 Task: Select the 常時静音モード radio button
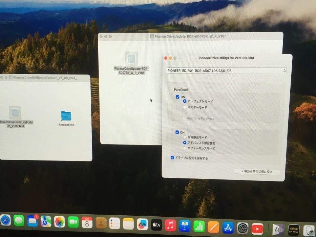click(x=185, y=137)
